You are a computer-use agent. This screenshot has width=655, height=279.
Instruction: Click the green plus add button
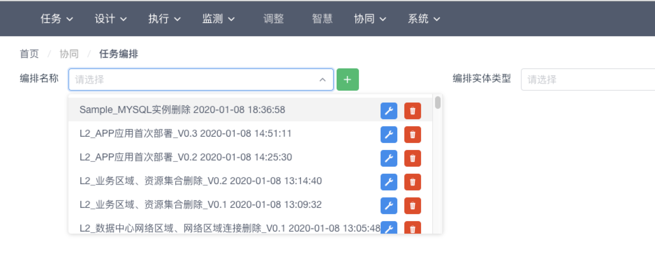pos(347,80)
